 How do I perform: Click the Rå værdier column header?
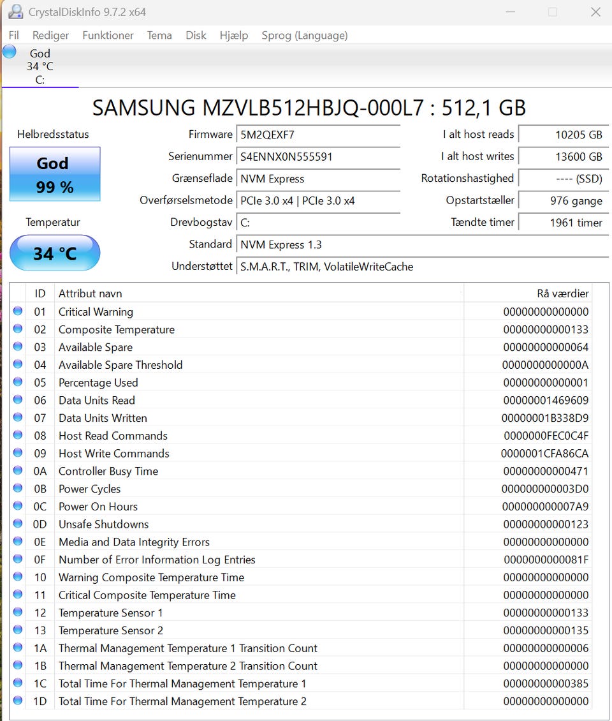pos(527,294)
